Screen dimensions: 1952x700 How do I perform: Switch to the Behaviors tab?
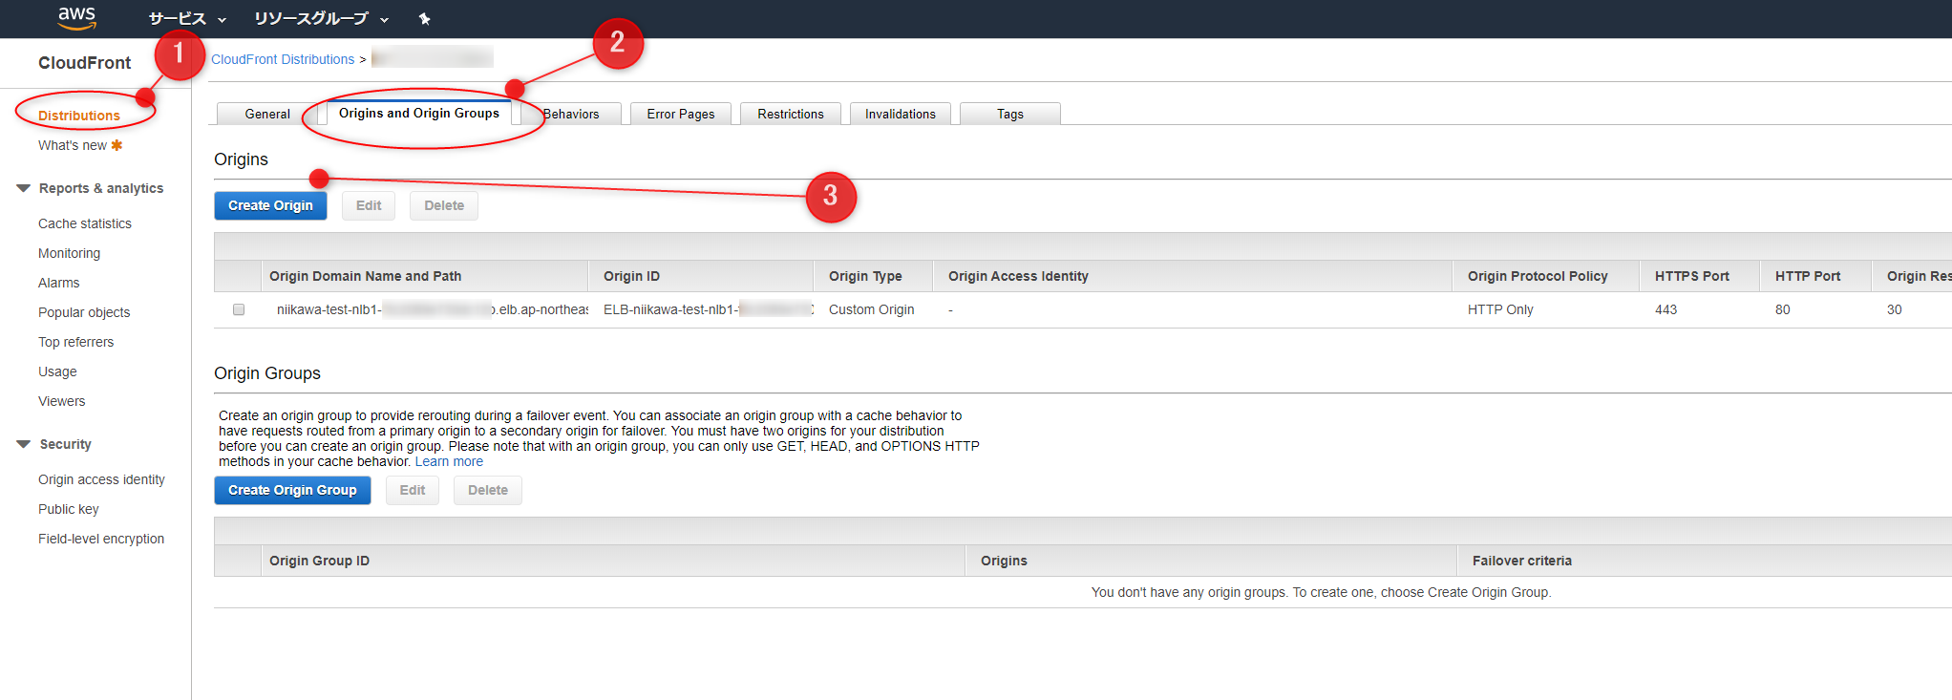pos(573,114)
